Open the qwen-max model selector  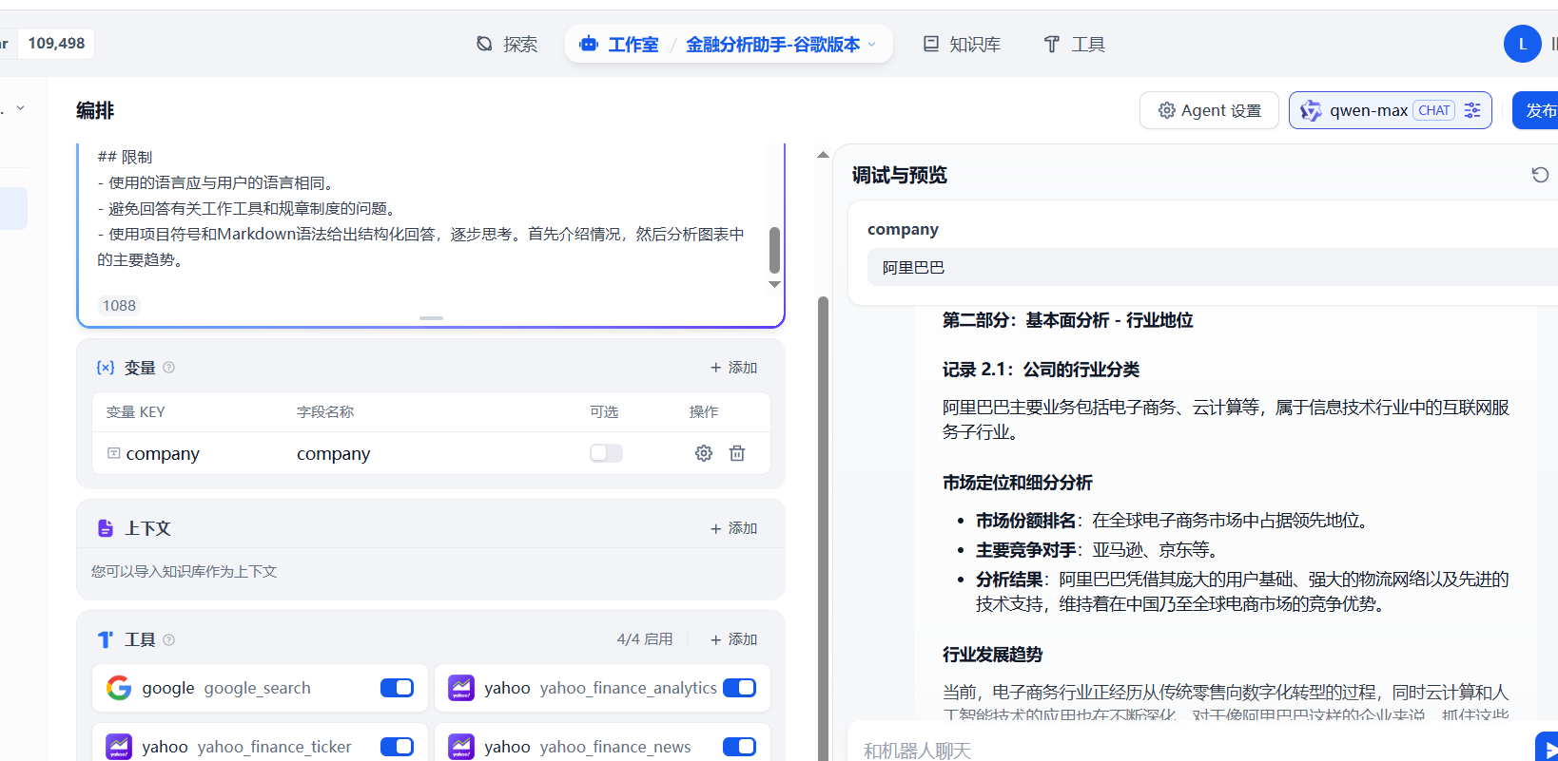(1368, 110)
